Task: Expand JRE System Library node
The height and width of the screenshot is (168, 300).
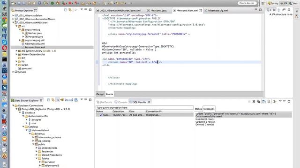Action: coord(17,51)
